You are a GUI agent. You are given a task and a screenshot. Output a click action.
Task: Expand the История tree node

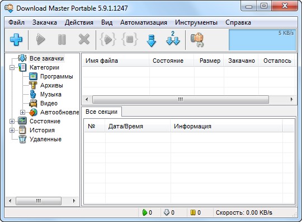pyautogui.click(x=12, y=130)
